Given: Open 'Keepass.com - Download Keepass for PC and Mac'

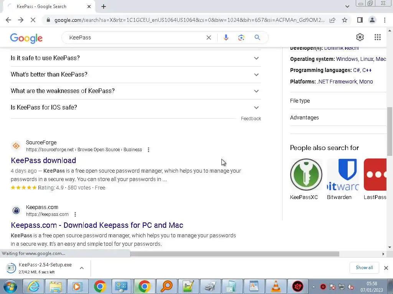Looking at the screenshot, I should pos(97,225).
